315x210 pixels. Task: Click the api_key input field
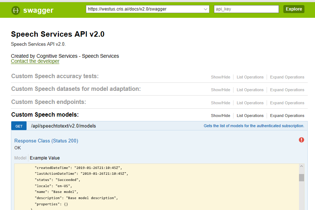coord(246,9)
